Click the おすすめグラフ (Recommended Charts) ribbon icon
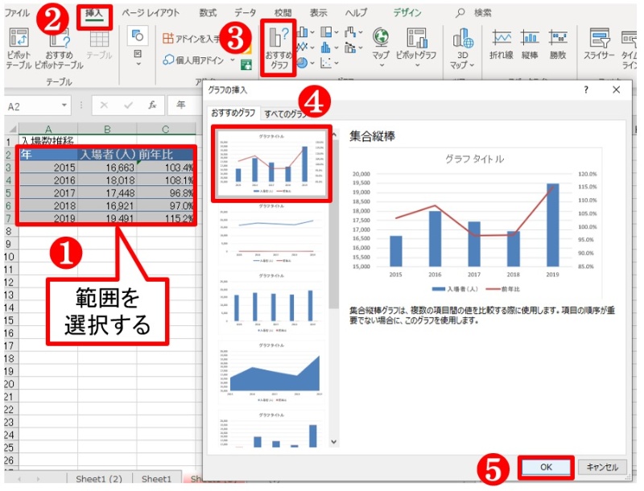Screen dimensions: 644x491 [x=279, y=48]
